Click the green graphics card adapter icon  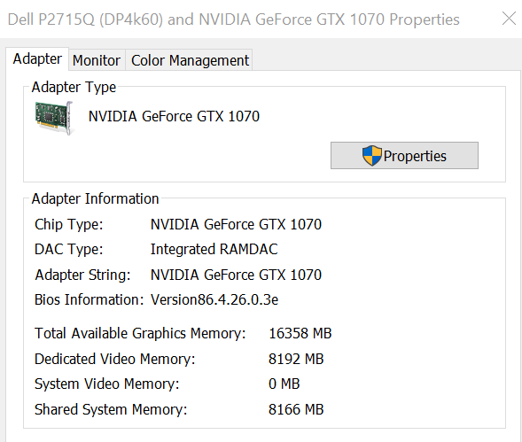[x=54, y=118]
